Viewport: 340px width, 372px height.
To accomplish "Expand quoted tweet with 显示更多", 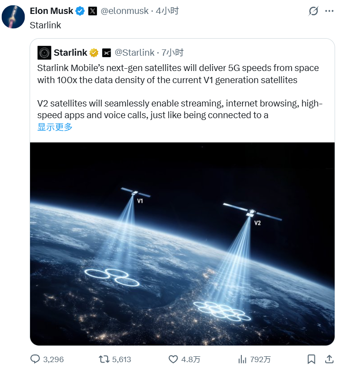I will [x=55, y=127].
